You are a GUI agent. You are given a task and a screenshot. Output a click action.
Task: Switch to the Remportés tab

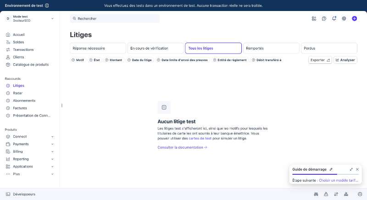tap(271, 48)
